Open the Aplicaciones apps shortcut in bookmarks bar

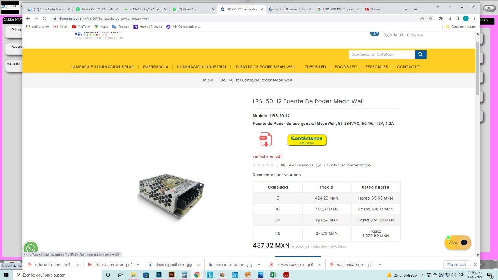coord(38,27)
